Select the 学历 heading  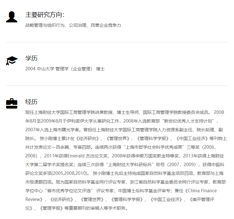pyautogui.click(x=31, y=58)
